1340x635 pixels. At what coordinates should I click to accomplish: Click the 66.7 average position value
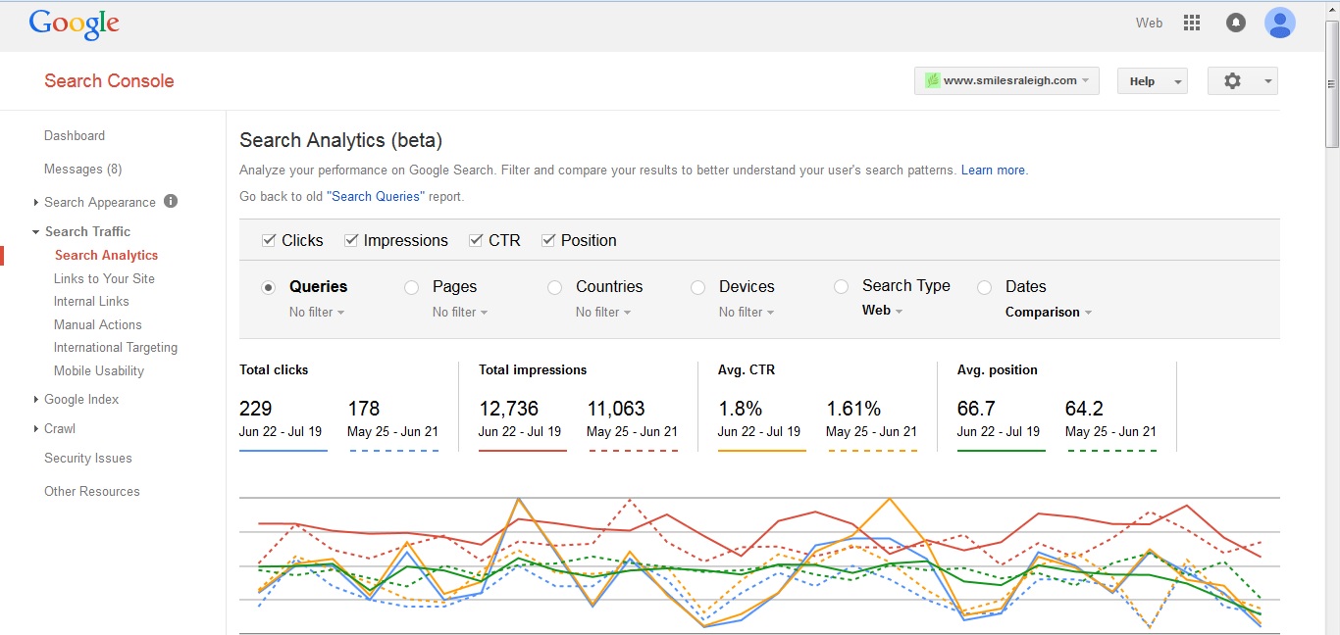coord(976,409)
